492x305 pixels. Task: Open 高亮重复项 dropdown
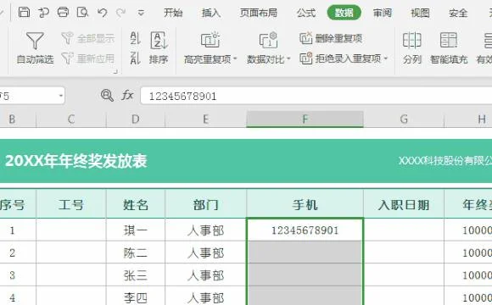point(210,47)
